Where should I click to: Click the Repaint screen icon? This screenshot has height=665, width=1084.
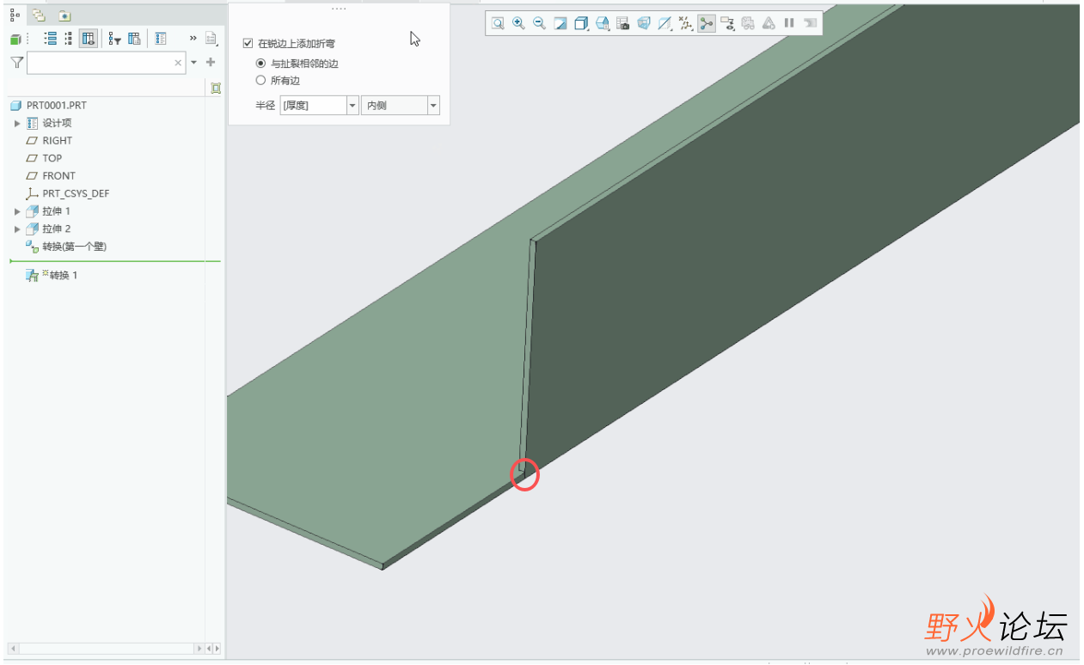tap(560, 23)
